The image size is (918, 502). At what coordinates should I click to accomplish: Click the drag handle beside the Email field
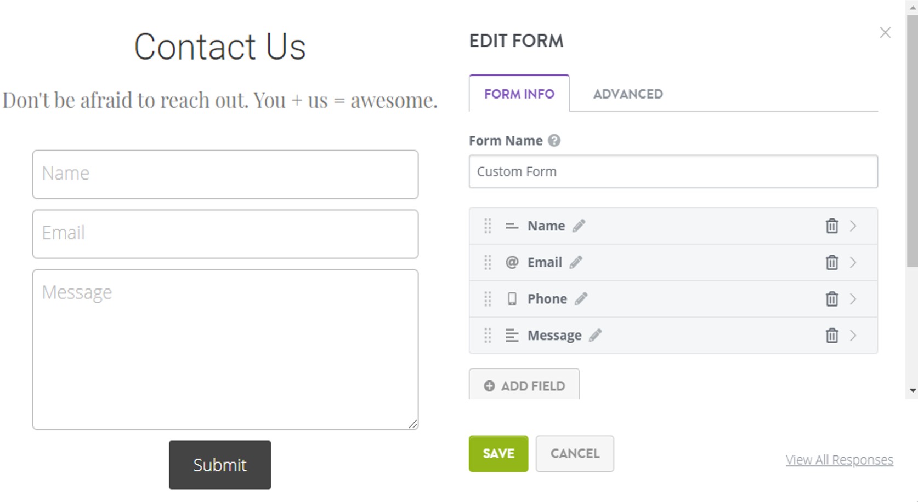[x=488, y=262]
